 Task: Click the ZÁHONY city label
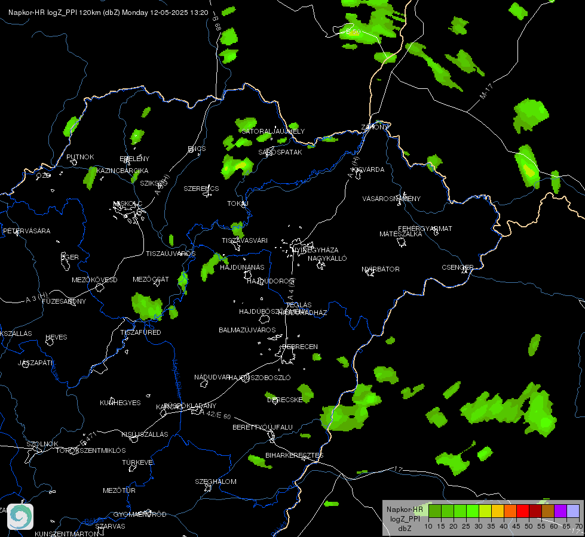tap(375, 127)
